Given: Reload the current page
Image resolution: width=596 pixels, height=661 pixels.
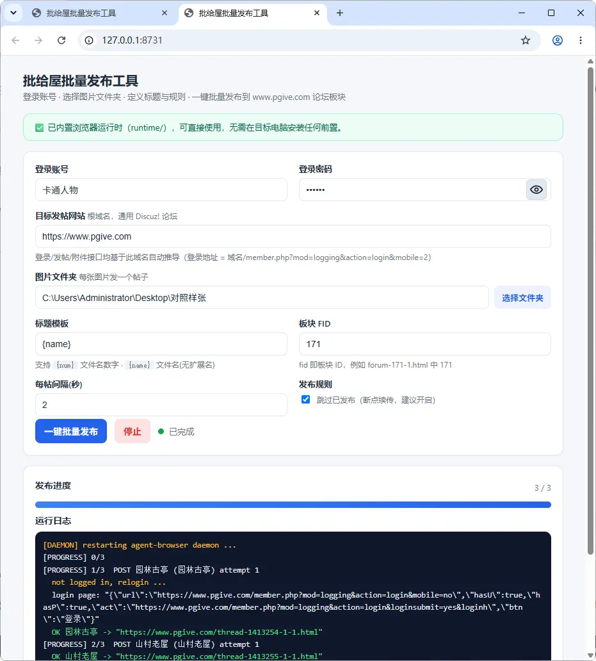Looking at the screenshot, I should (x=61, y=40).
